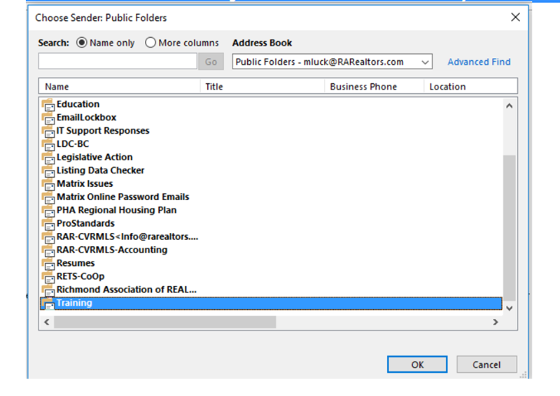Click inside the search text field
Image resolution: width=560 pixels, height=396 pixels.
pos(118,62)
